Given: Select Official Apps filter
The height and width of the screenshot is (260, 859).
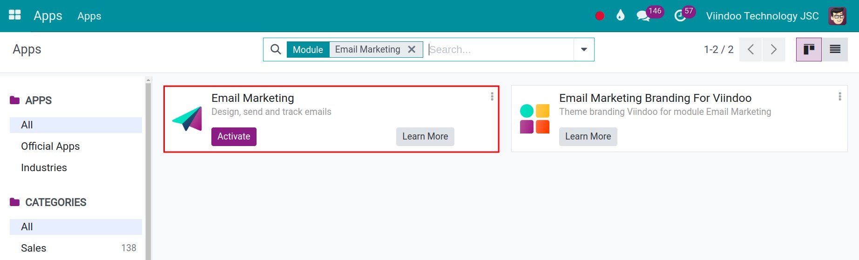Looking at the screenshot, I should pyautogui.click(x=76, y=146).
